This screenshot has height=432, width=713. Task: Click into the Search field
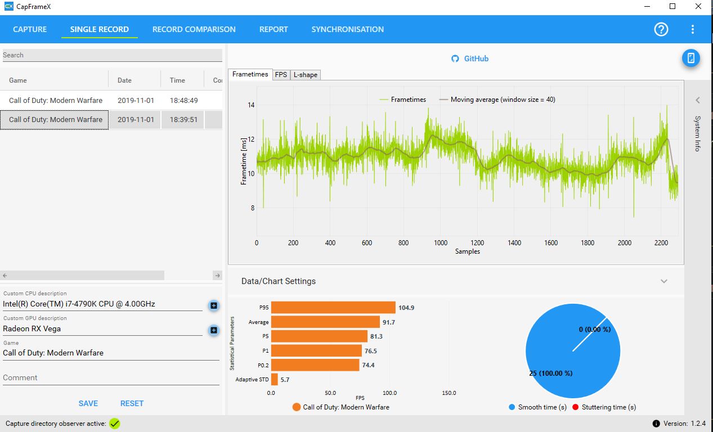pyautogui.click(x=112, y=55)
